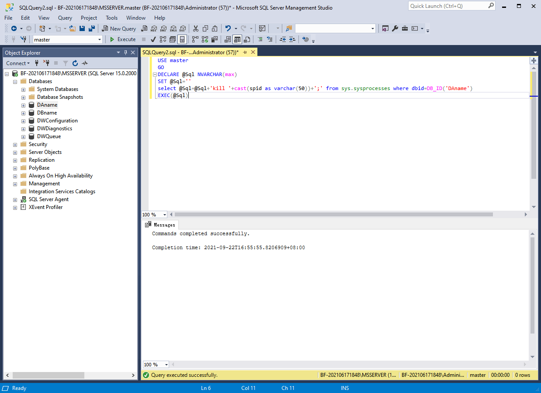The image size is (541, 393).
Task: Click the wrench Properties icon
Action: tap(395, 28)
